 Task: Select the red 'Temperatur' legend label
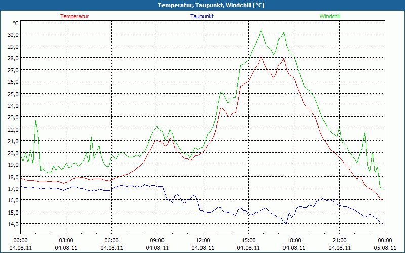click(x=74, y=16)
